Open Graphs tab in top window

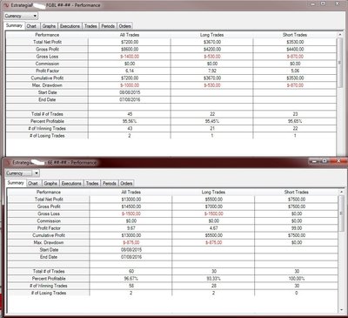(49, 26)
